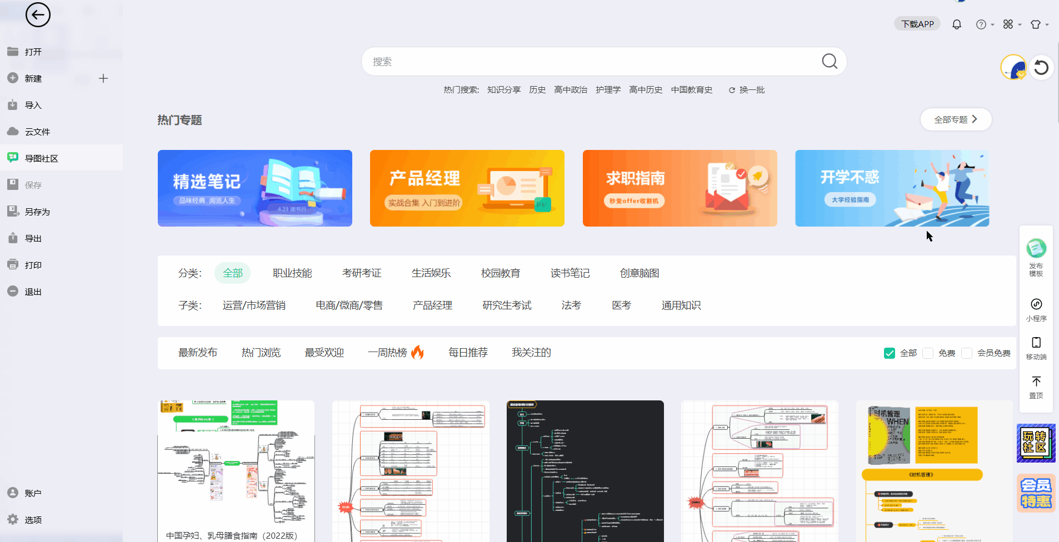Check the 免费 filter checkbox
Screen dimensions: 1059x542
coord(928,353)
